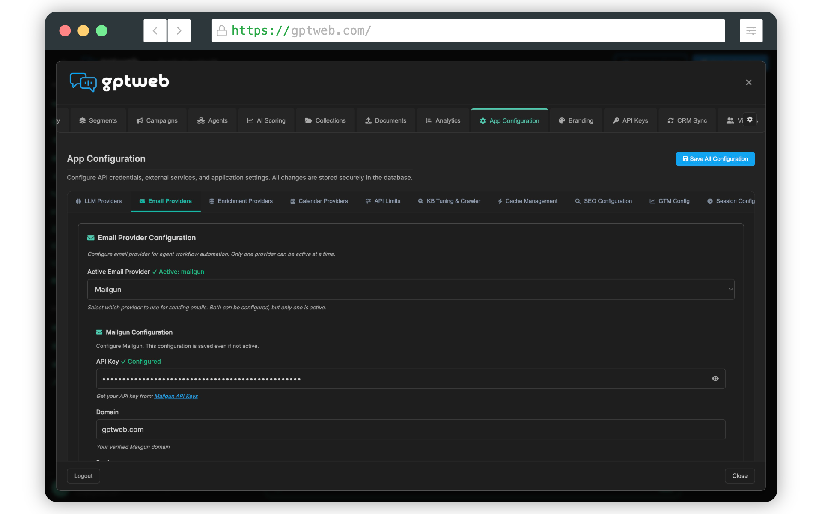Open the Collections tab
Screen dimensions: 822x514
click(x=325, y=121)
